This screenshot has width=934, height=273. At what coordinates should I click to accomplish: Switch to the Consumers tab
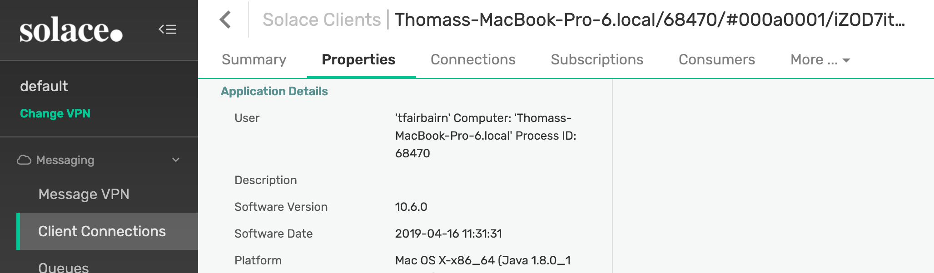click(716, 59)
